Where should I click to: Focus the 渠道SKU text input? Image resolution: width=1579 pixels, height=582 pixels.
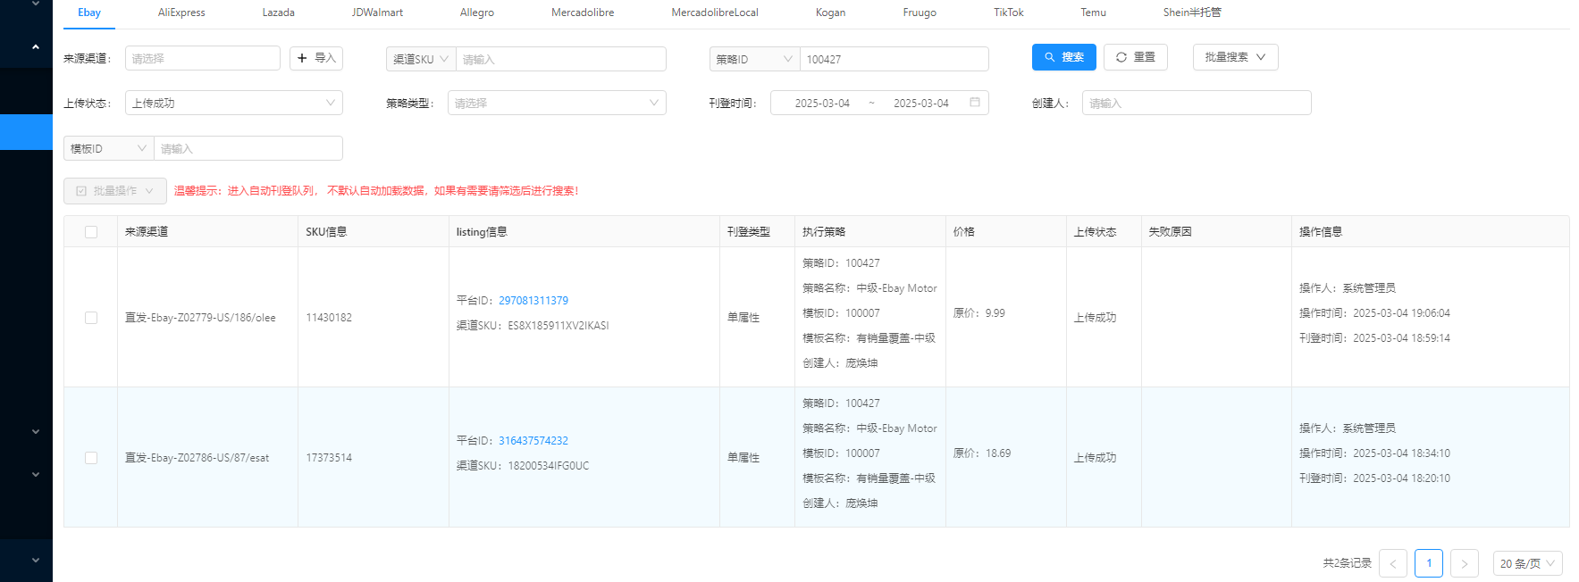click(561, 59)
